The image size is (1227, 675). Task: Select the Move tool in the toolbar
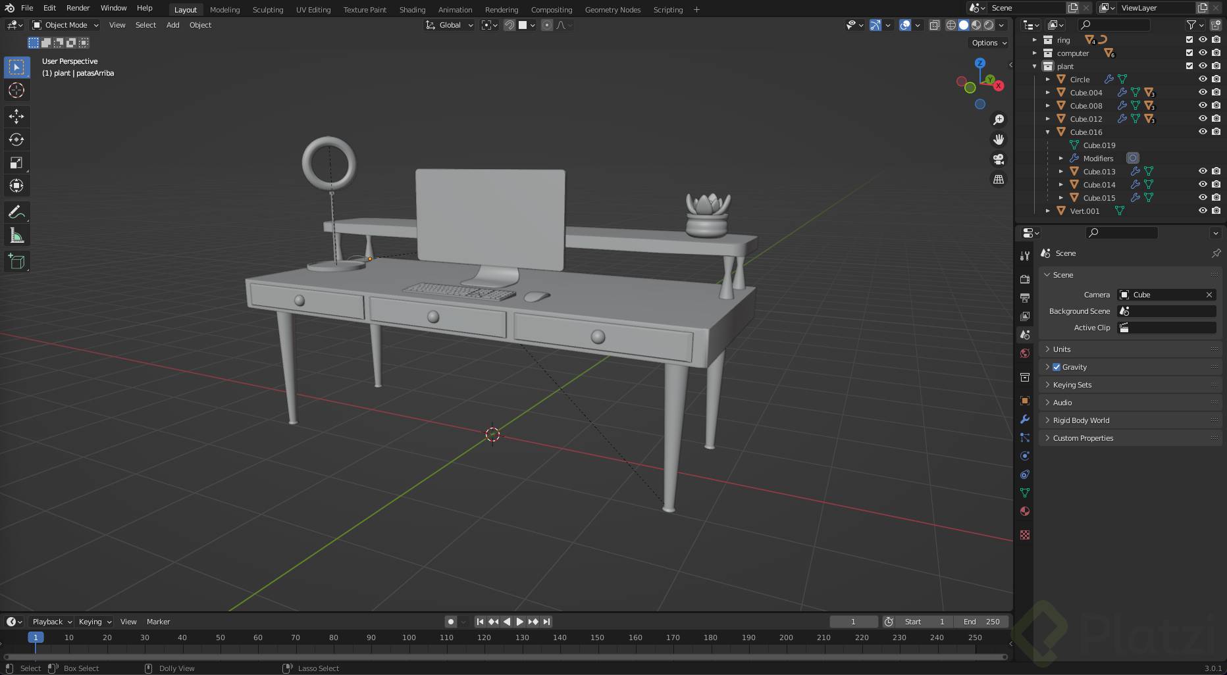tap(16, 116)
